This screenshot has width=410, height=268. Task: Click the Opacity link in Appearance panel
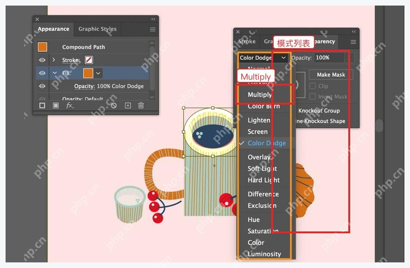(x=84, y=86)
